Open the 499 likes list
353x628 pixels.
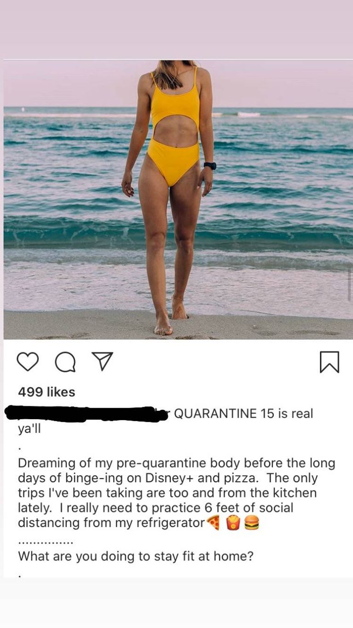[x=46, y=392]
